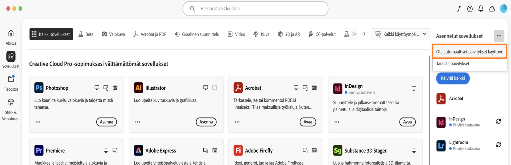Expand more category tabs with chevron

(364, 34)
